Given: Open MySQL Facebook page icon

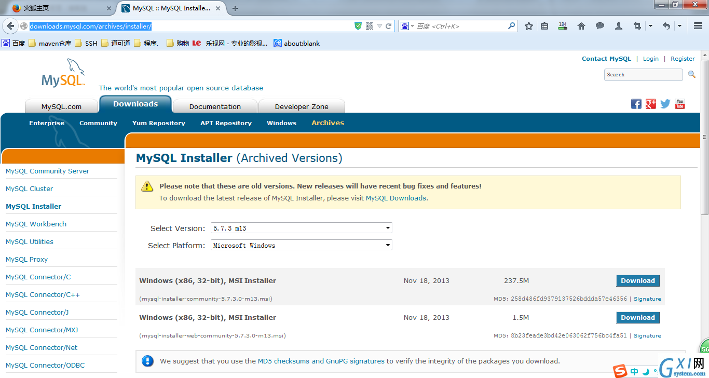Looking at the screenshot, I should coord(636,104).
